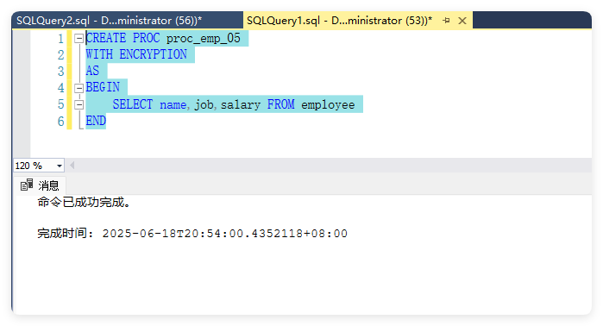
Task: Select the SQLQuery1.sql tab
Action: 339,21
